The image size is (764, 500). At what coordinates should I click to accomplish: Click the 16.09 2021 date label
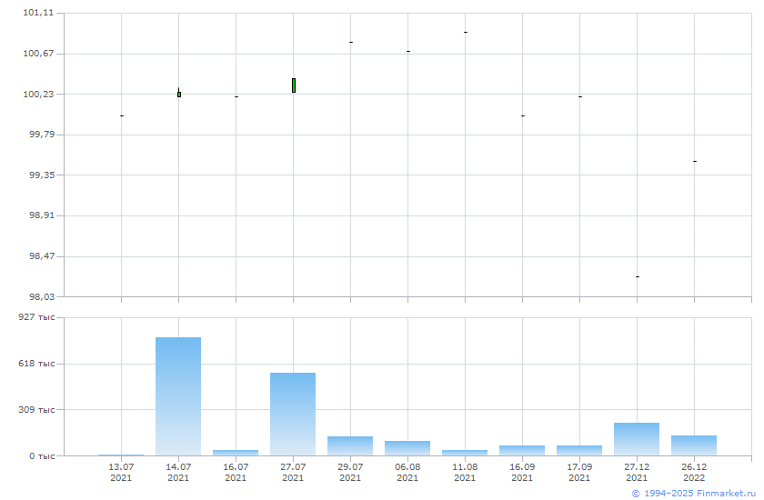click(x=522, y=472)
